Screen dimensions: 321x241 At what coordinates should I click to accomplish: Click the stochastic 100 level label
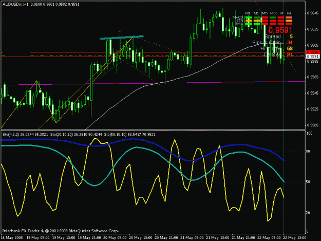pyautogui.click(x=309, y=133)
